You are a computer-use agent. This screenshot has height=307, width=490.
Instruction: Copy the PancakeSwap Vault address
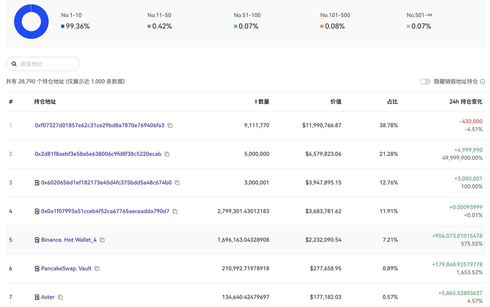(x=97, y=269)
